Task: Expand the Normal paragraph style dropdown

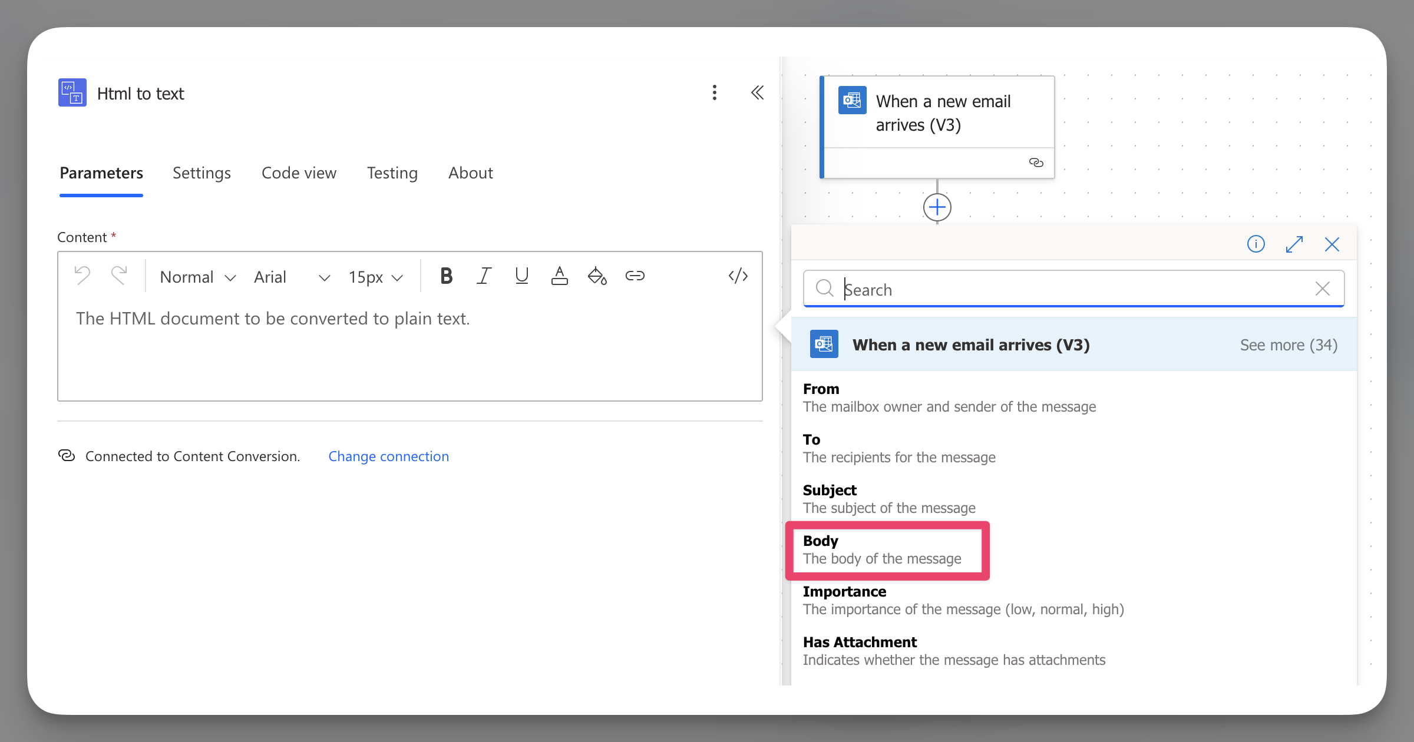Action: 197,277
